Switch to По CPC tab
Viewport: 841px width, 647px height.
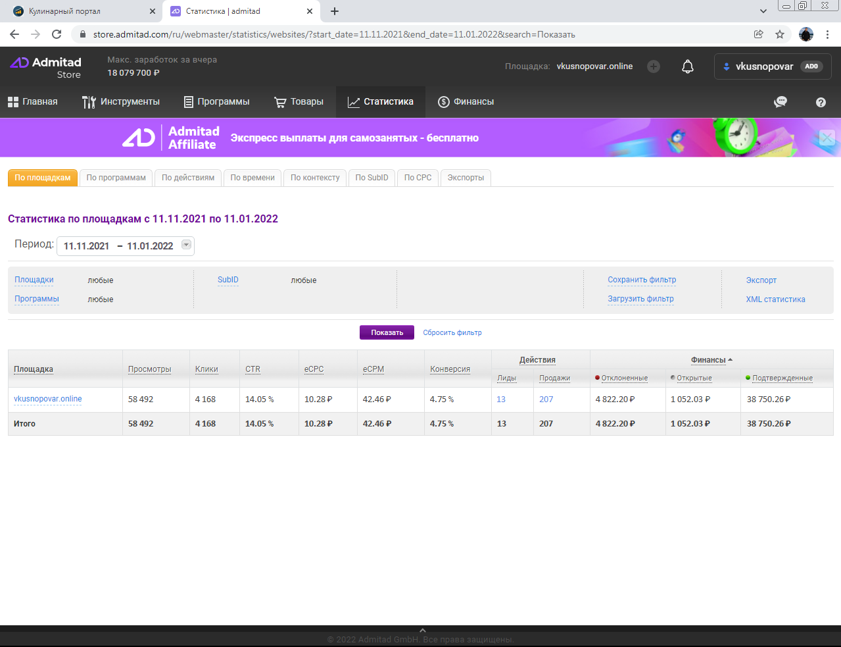point(418,178)
